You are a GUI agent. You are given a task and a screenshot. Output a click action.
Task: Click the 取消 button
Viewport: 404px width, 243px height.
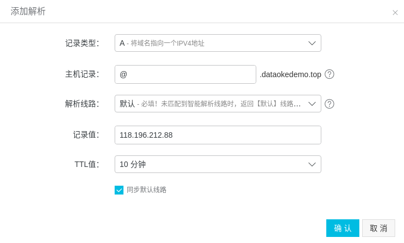(379, 228)
